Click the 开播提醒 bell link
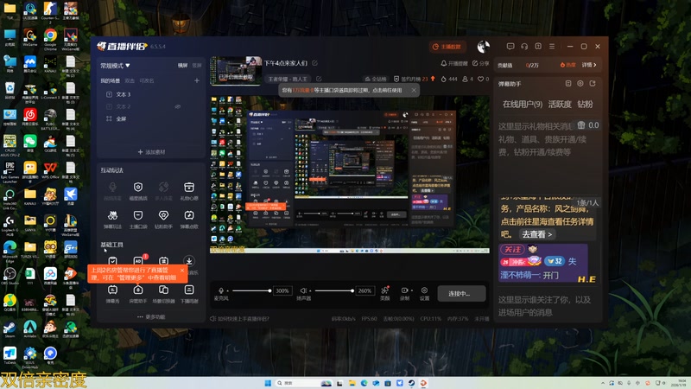The width and height of the screenshot is (691, 389). (x=454, y=63)
